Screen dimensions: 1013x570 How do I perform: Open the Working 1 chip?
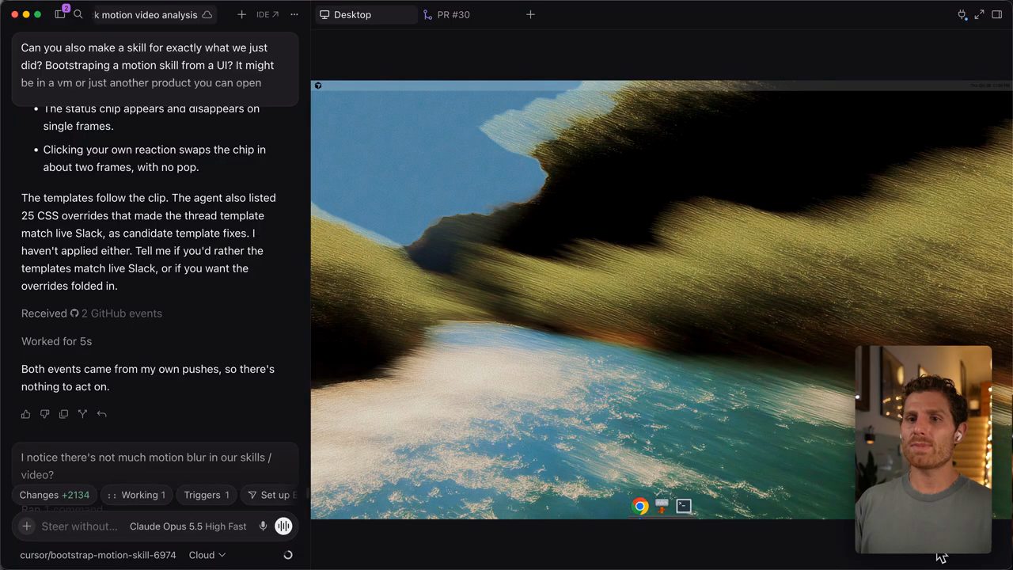click(x=136, y=495)
